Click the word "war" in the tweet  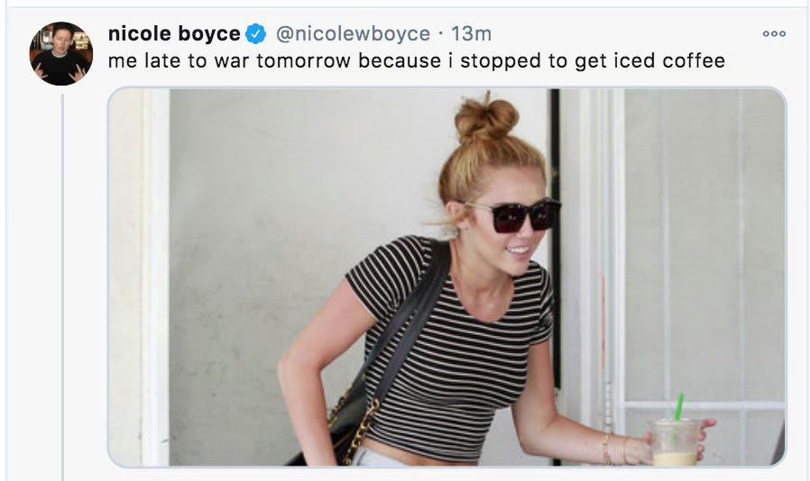(x=232, y=61)
